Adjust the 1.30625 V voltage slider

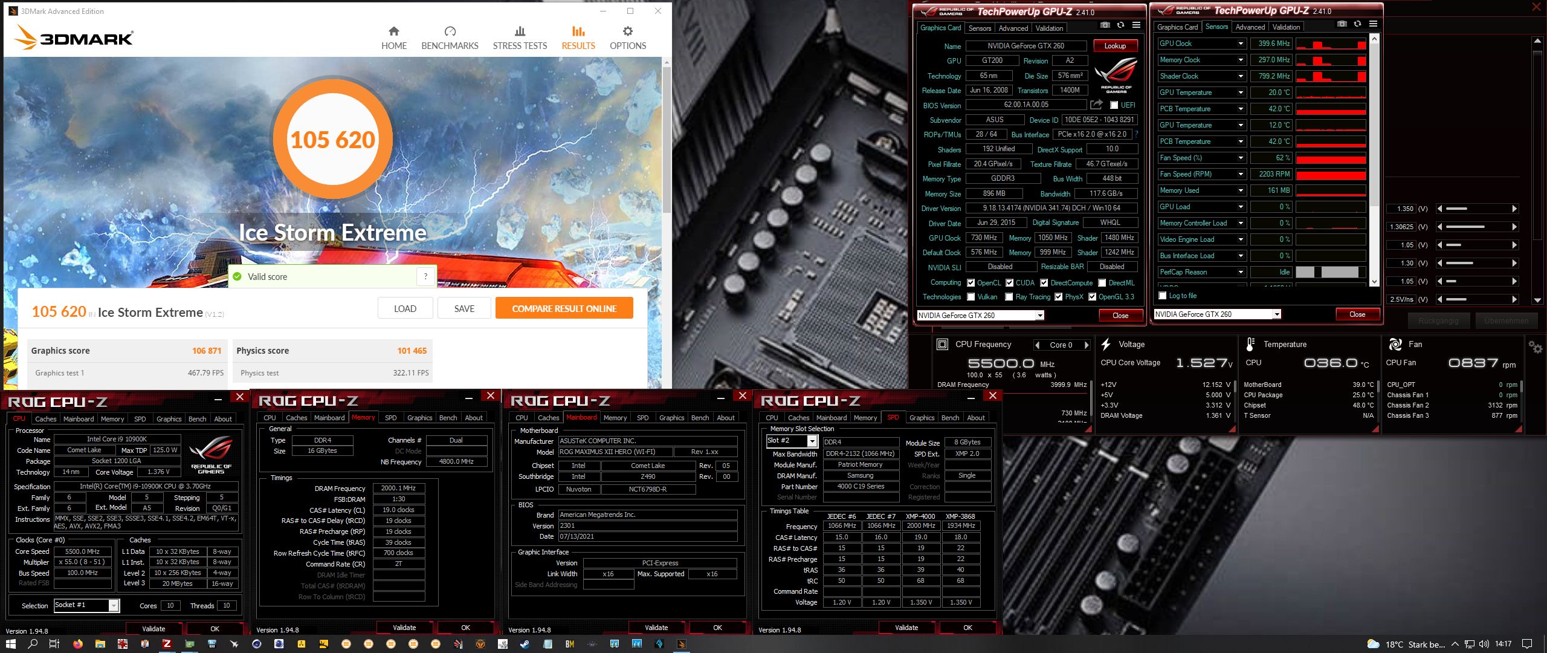1477,227
